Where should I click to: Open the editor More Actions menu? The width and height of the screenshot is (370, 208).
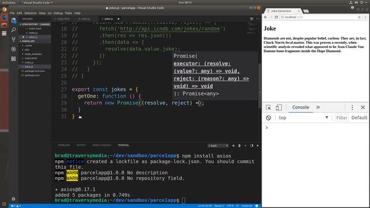point(258,18)
